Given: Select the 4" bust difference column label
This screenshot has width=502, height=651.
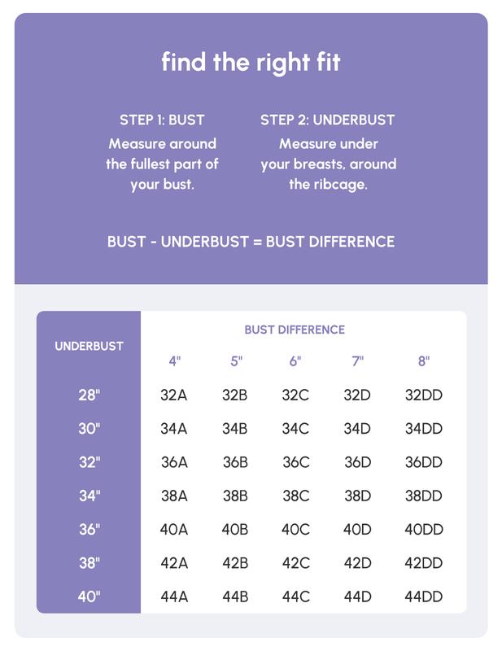Looking at the screenshot, I should 174,361.
